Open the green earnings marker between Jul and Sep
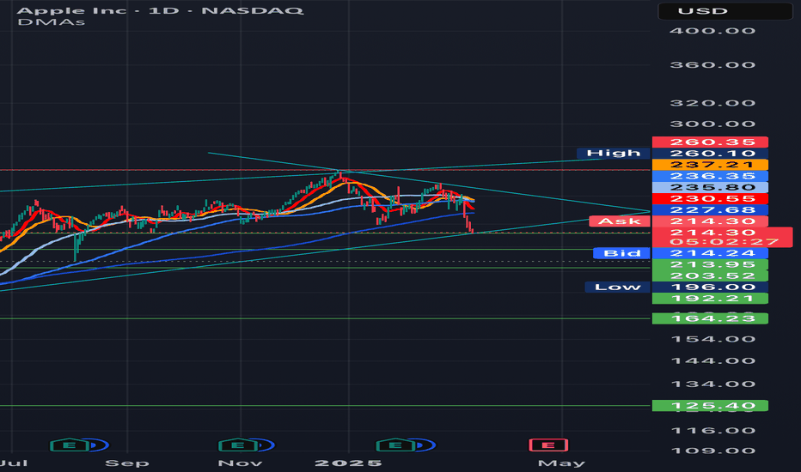The image size is (801, 472). pos(70,445)
